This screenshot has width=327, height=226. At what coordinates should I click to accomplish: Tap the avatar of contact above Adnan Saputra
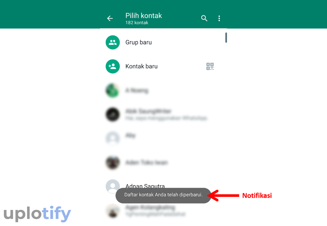pyautogui.click(x=113, y=162)
